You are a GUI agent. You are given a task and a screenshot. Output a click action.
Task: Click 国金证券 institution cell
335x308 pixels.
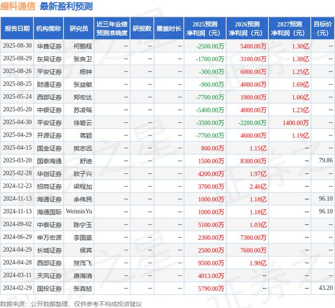coord(49,148)
